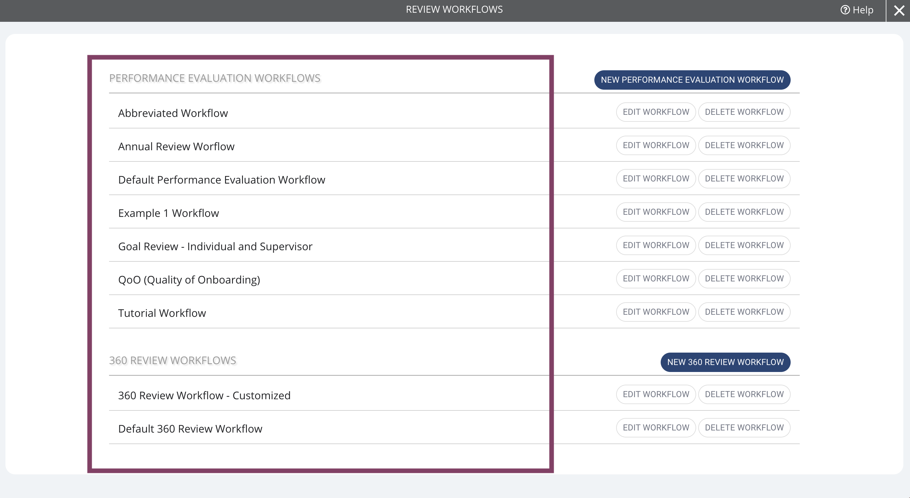Create a new performance evaluation workflow
The width and height of the screenshot is (910, 498).
pyautogui.click(x=692, y=80)
